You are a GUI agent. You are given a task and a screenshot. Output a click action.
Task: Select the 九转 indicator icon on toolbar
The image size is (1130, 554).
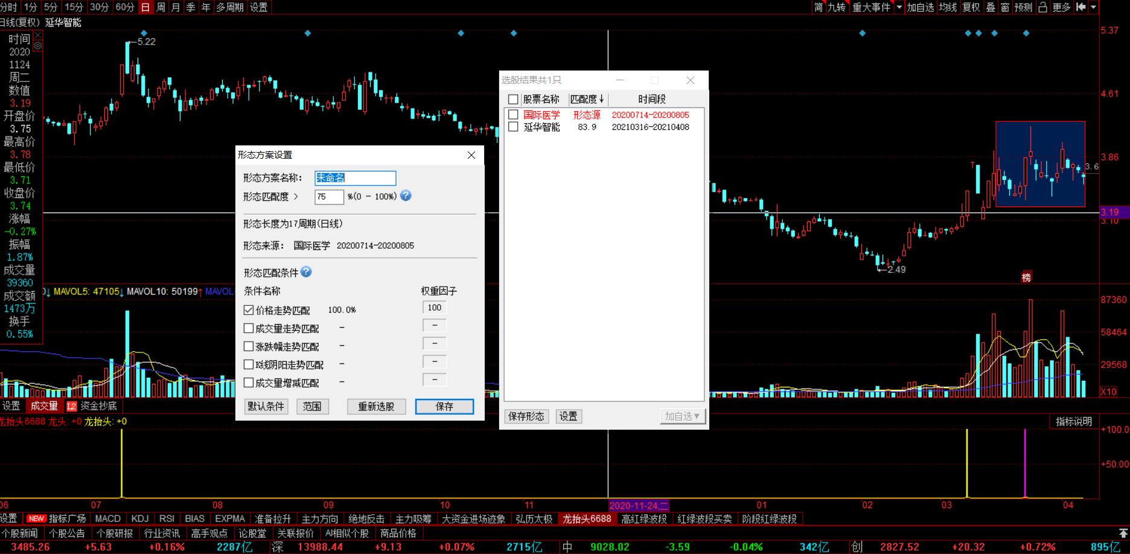[x=836, y=7]
